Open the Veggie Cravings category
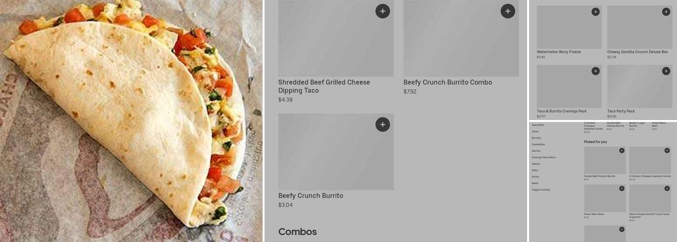 (541, 190)
